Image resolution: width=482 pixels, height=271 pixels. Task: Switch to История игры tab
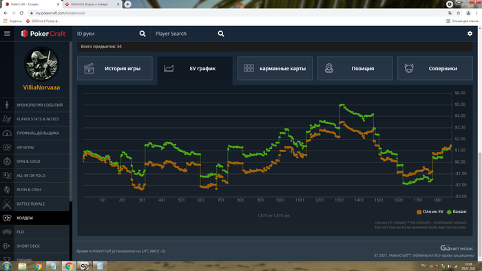point(115,69)
